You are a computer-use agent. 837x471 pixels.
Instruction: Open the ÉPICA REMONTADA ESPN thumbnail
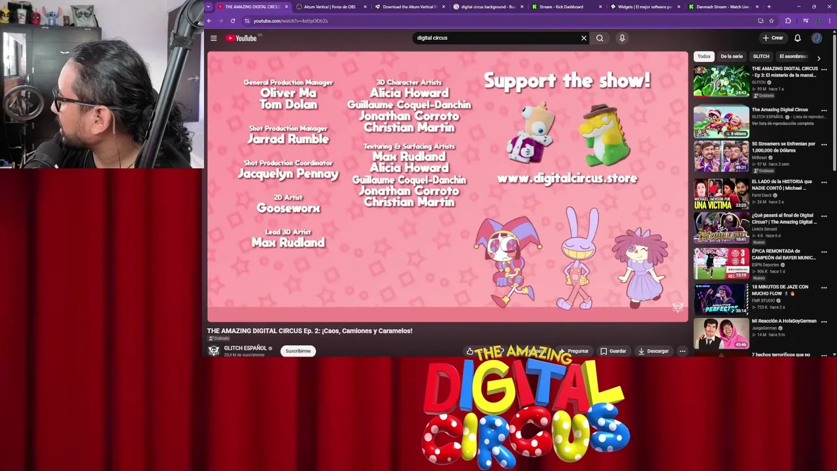tap(721, 264)
